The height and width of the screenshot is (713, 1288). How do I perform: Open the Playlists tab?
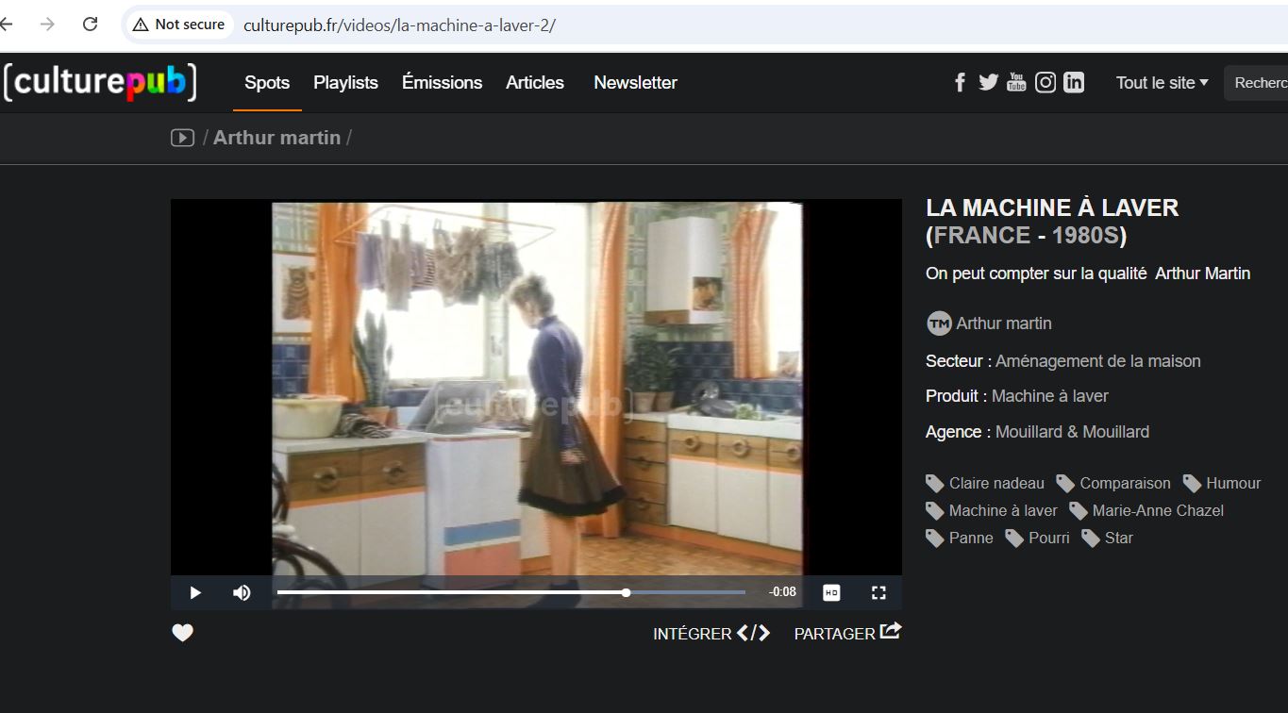pos(345,83)
